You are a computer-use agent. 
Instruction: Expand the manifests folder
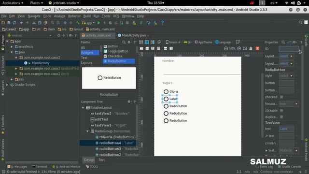[12, 47]
